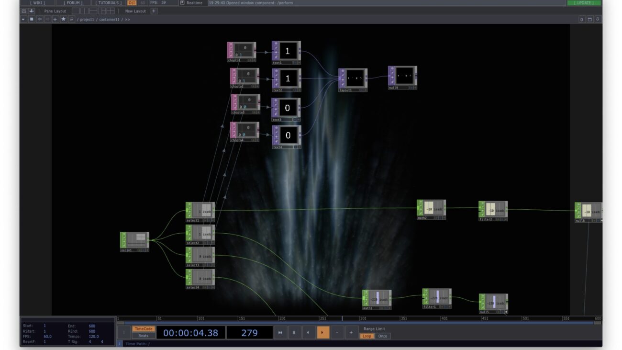Step one frame backward
Screen dimensions: 622x350
point(308,332)
